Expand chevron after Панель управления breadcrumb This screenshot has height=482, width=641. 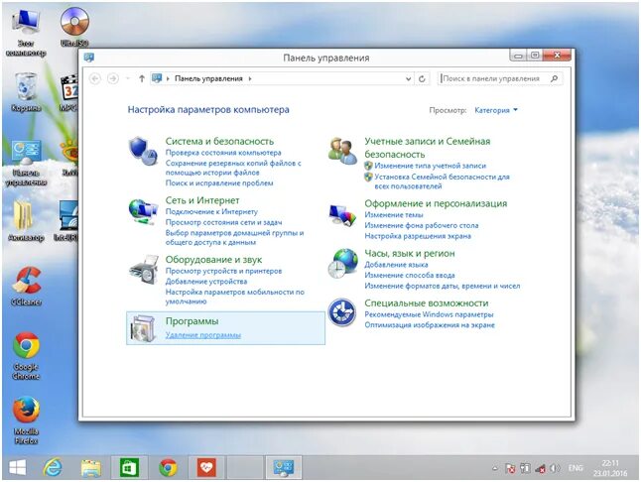tap(250, 78)
